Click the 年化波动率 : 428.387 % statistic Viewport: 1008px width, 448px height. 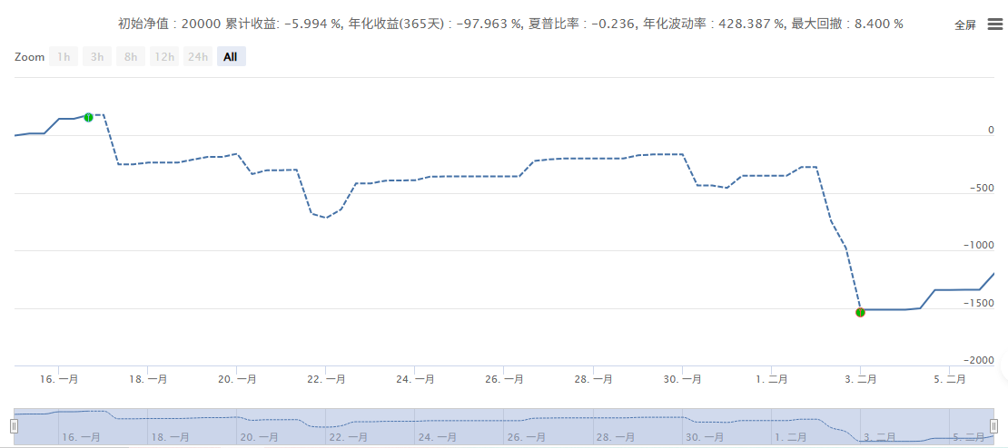tap(714, 24)
